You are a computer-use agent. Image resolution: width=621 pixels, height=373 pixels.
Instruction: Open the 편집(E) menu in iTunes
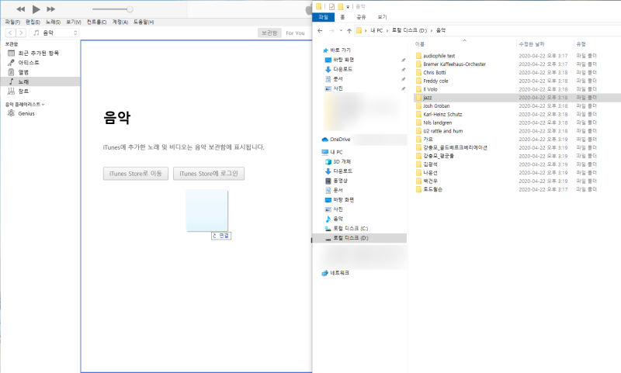tap(33, 22)
